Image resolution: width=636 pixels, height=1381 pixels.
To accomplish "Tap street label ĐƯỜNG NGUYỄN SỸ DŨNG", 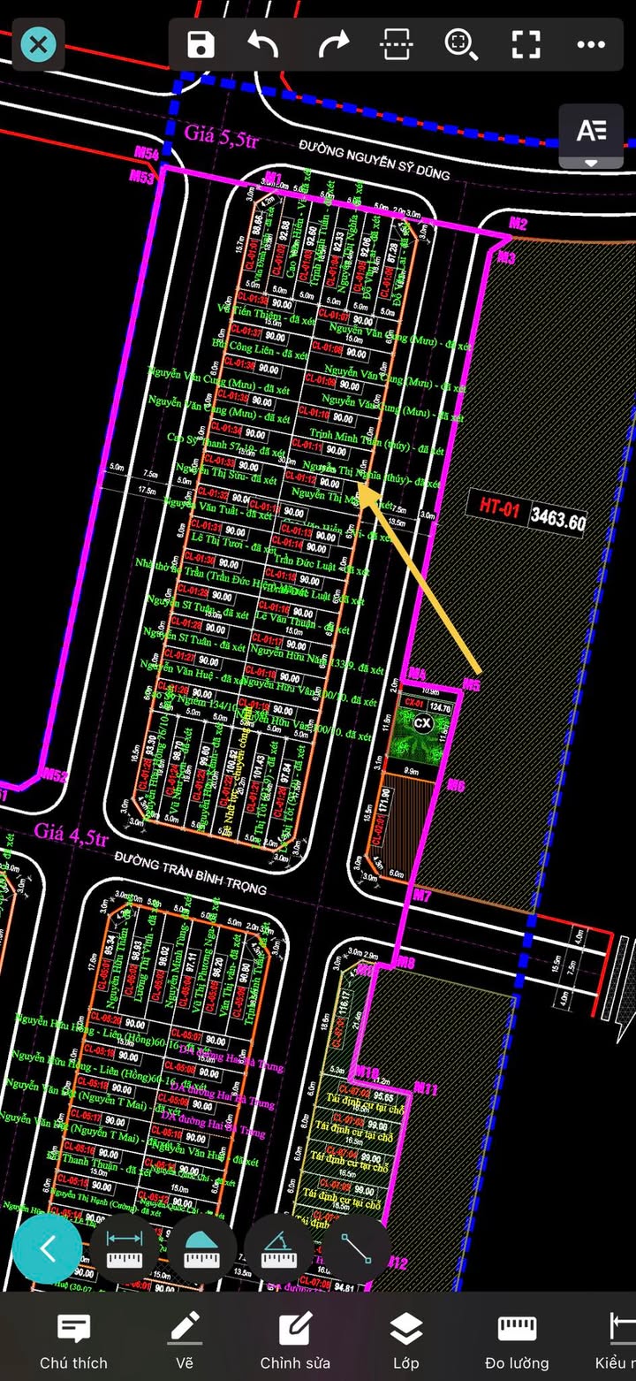I will tap(375, 159).
